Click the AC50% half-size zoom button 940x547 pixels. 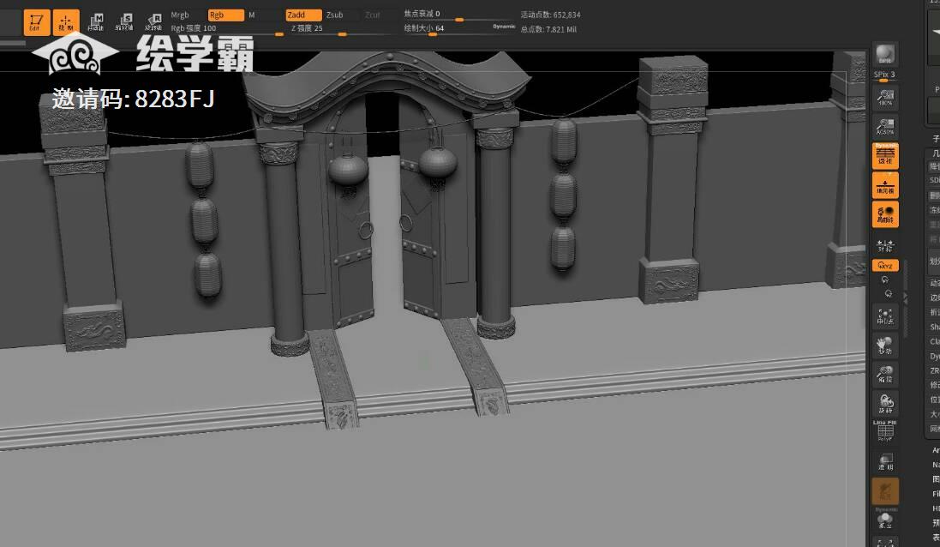(885, 127)
